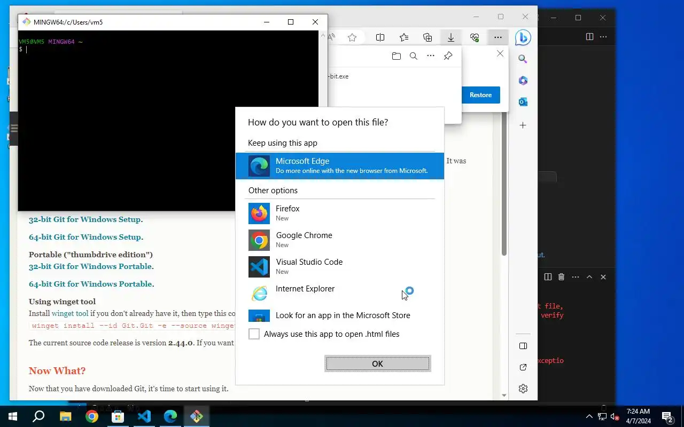
Task: Open more options in the downloads panel
Action: click(x=430, y=56)
